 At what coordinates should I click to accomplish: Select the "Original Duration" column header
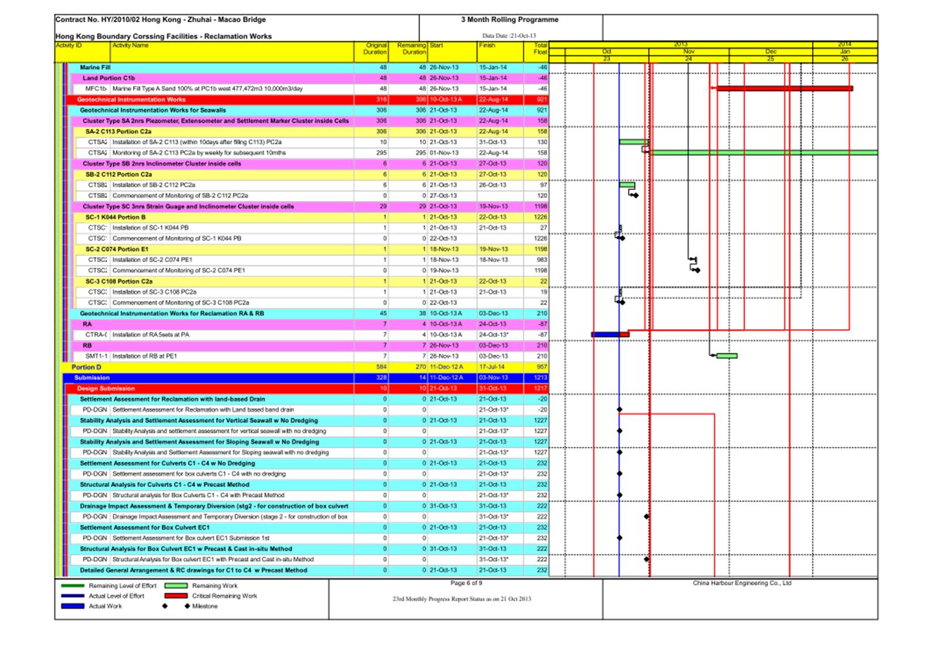371,52
